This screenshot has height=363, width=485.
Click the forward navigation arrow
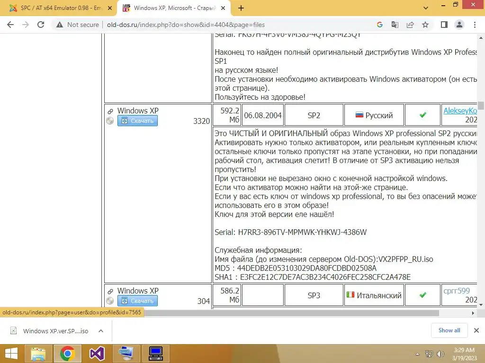coord(26,25)
